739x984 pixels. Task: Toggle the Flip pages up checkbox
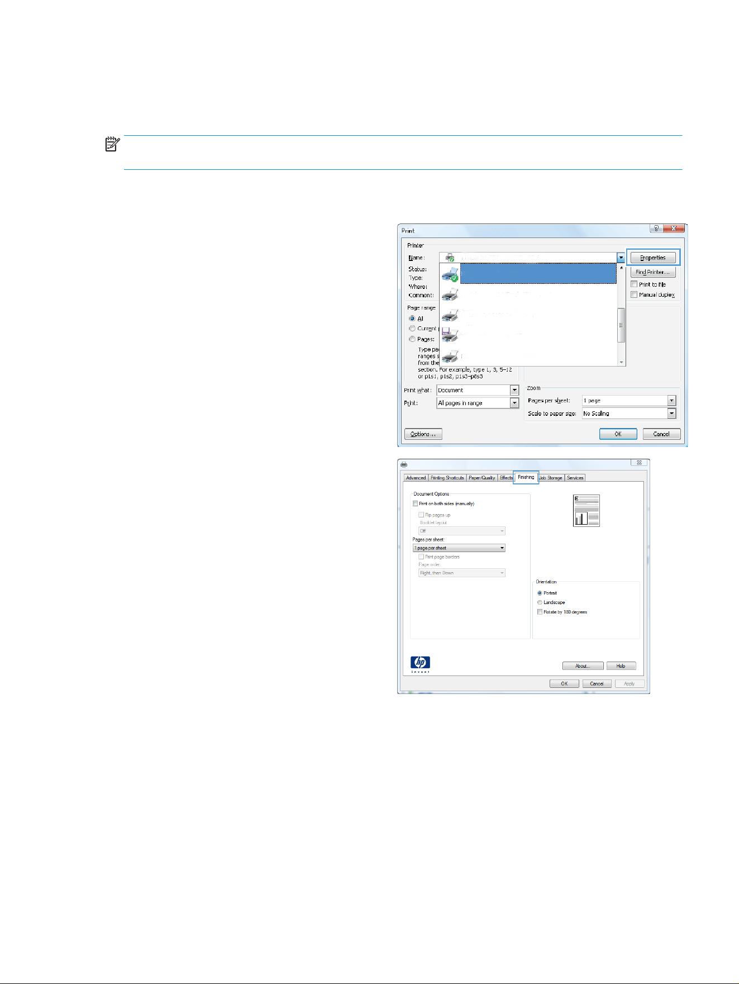421,515
